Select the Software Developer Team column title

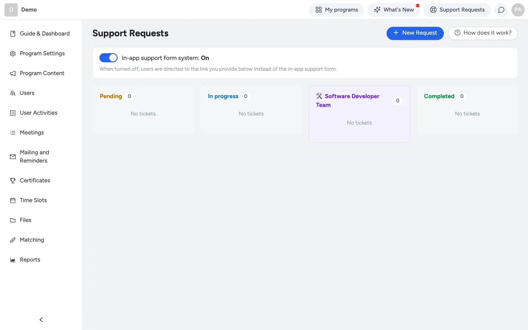pos(348,100)
